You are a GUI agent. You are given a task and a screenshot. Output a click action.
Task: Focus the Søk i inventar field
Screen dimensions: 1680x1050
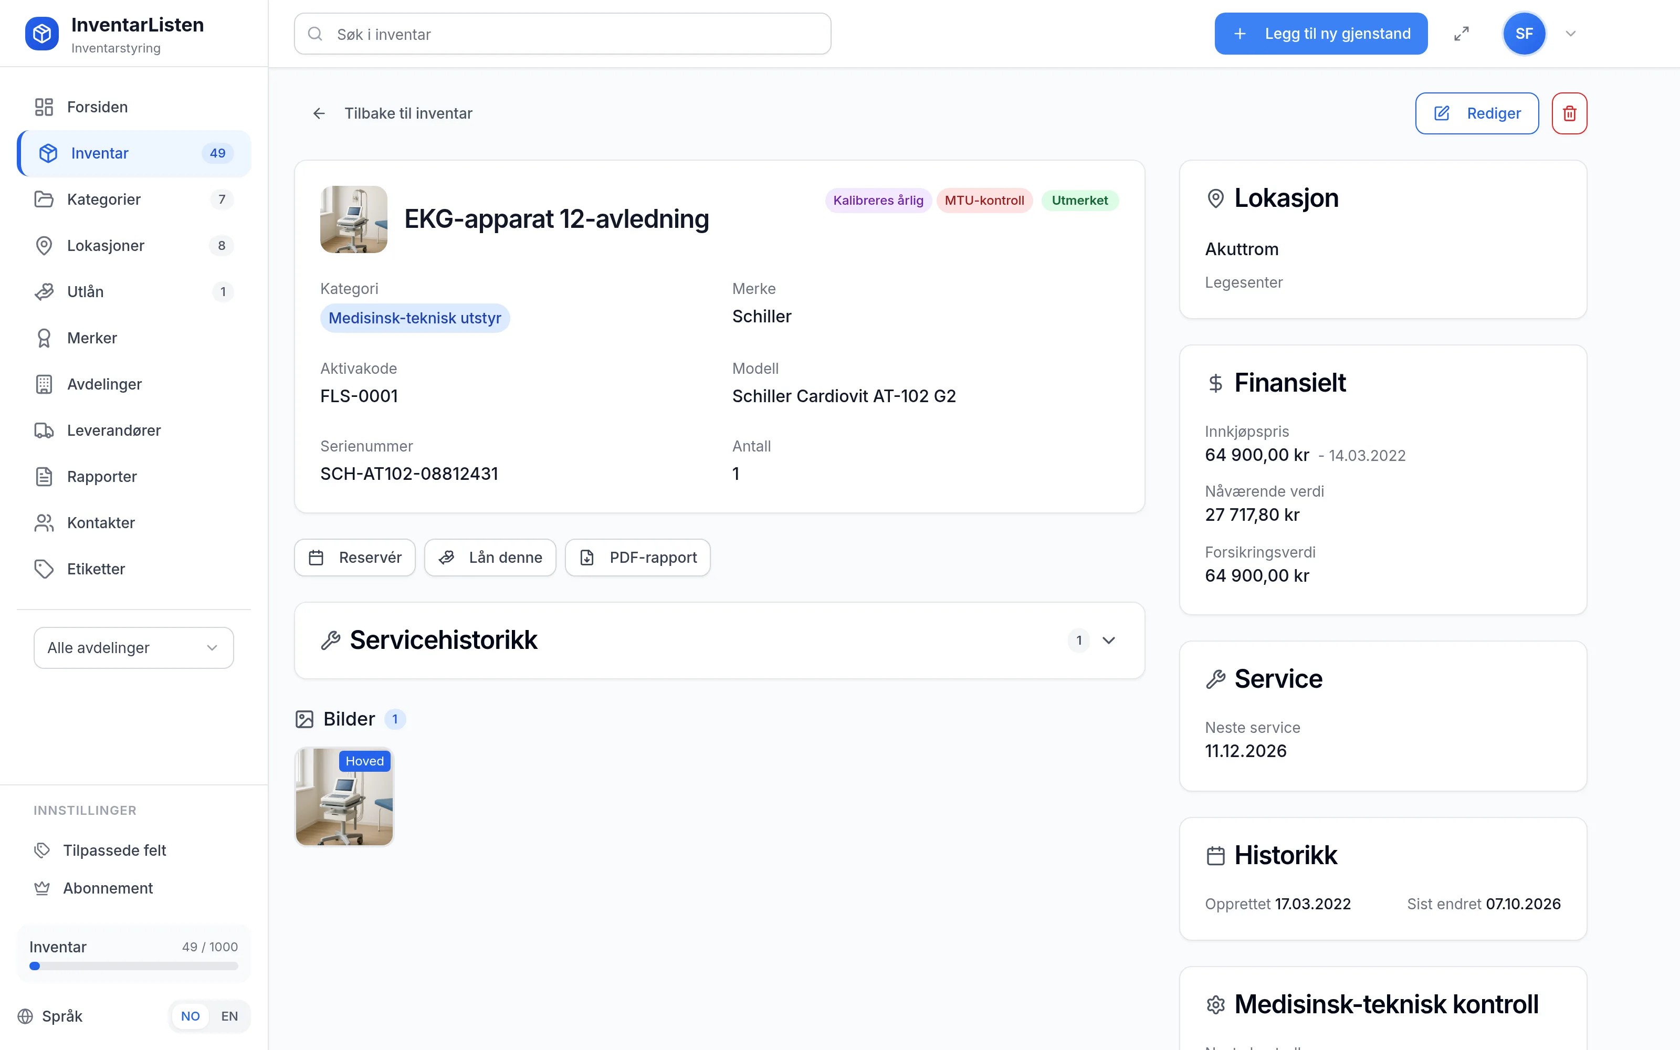coord(562,34)
